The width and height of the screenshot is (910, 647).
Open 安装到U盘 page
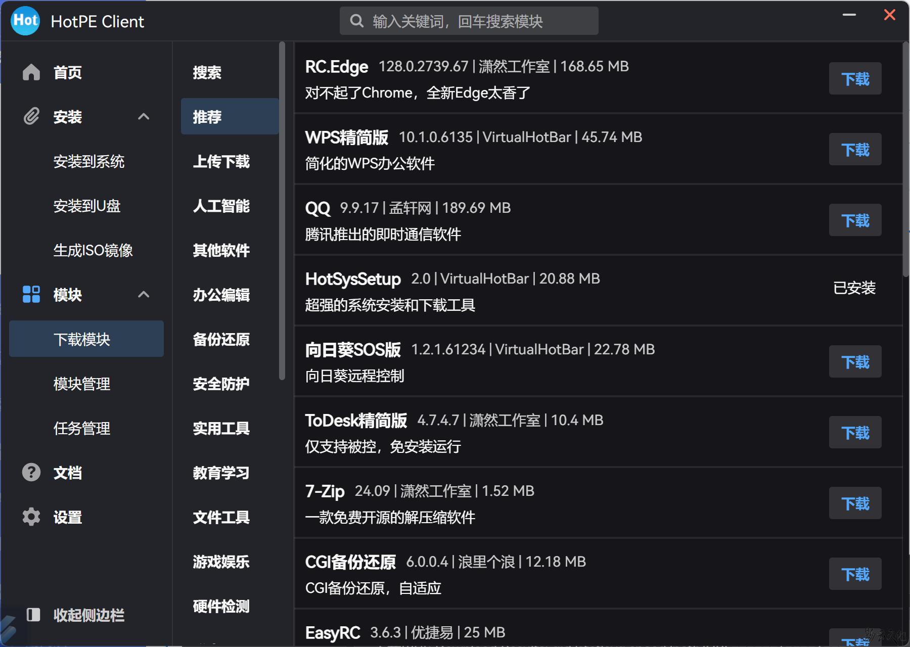coord(86,206)
